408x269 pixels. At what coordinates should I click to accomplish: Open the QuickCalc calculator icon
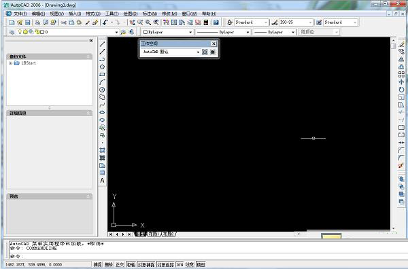point(206,22)
